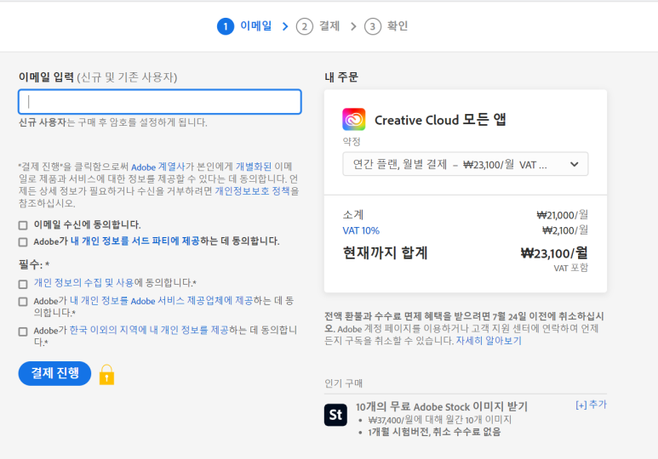This screenshot has height=459, width=658.
Task: Click step 2 circle for 결제
Action: [x=305, y=26]
